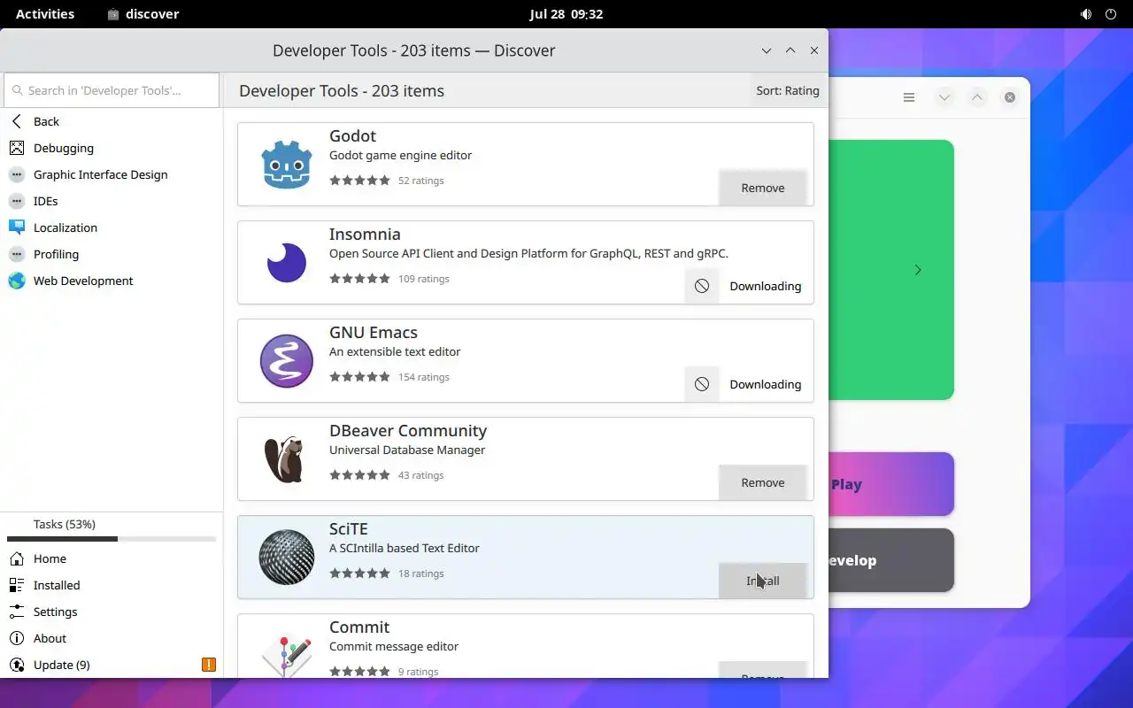Click the Godot app icon

point(287,165)
